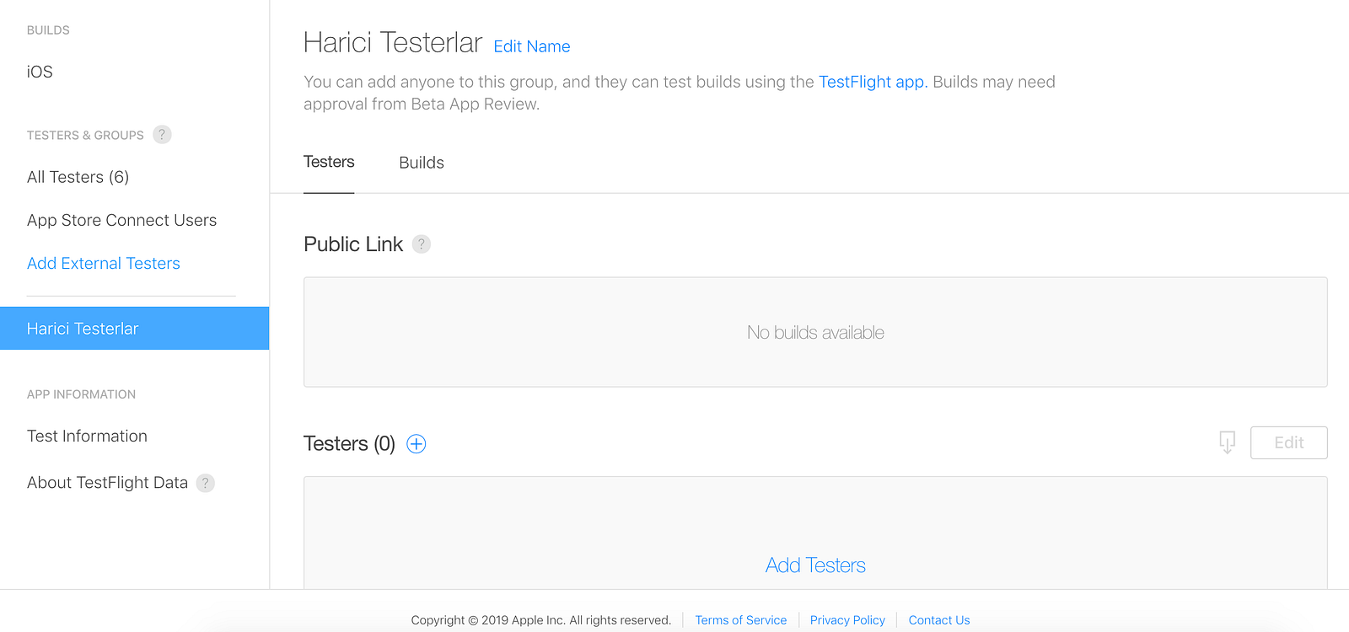
Task: Open the help icon beside Testers & Groups
Action: pos(162,135)
